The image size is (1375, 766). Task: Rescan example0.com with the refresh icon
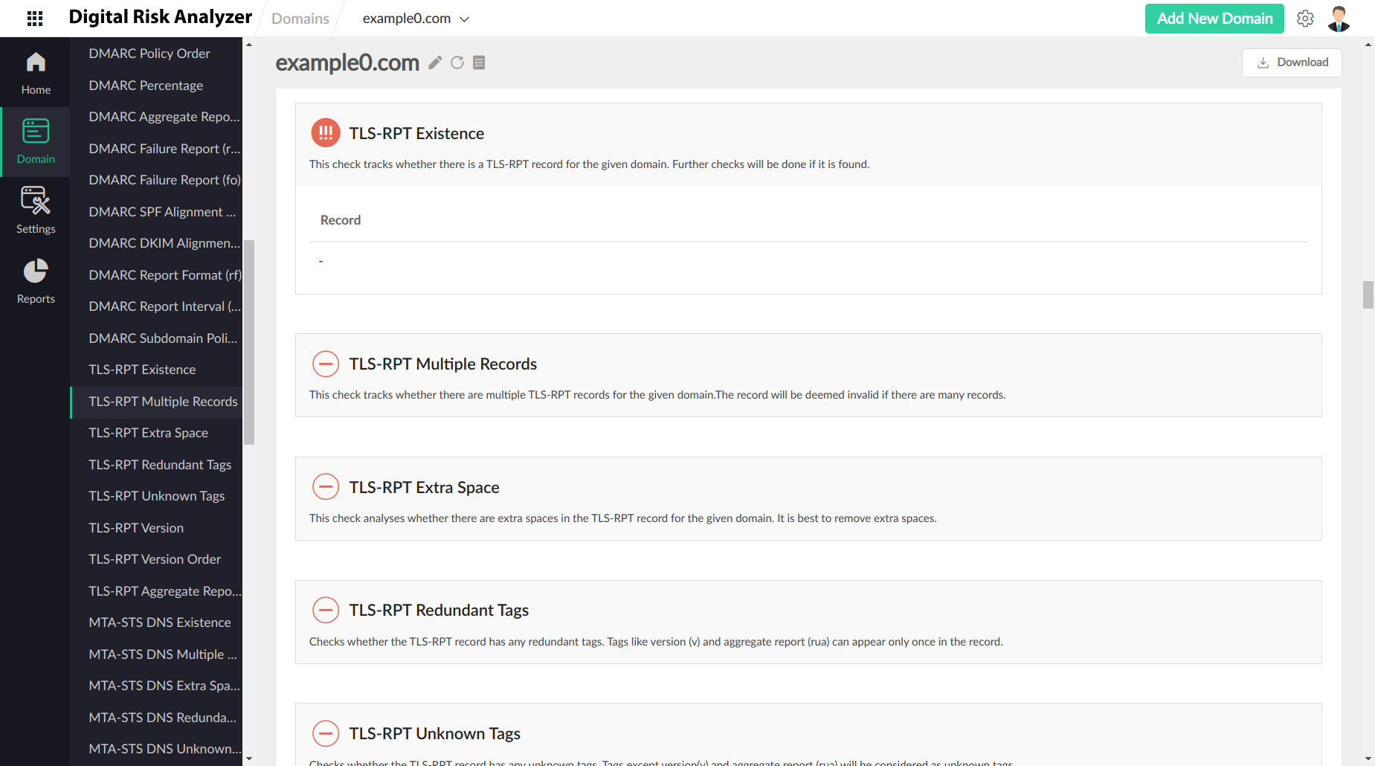[x=457, y=62]
